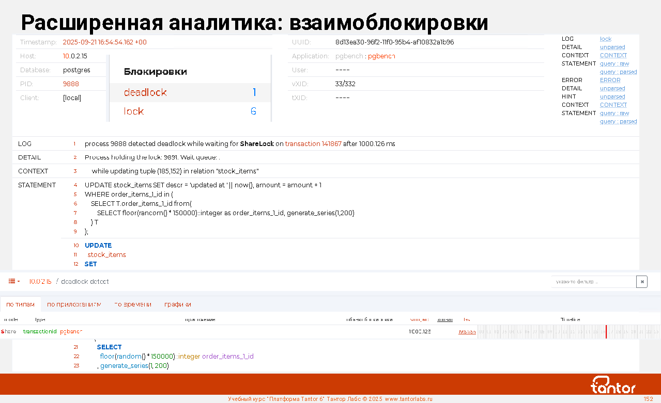
Task: Clear the filter with the x button
Action: click(642, 282)
